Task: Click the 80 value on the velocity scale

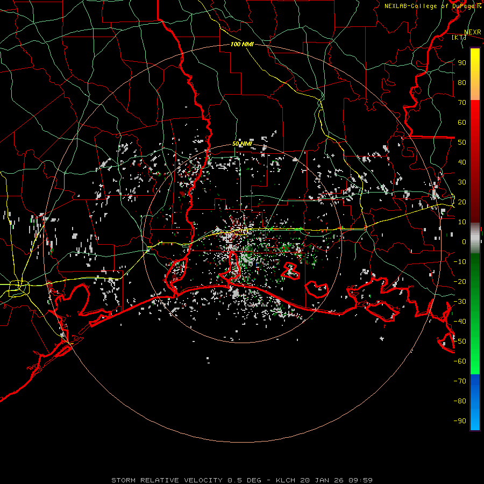Action: coord(462,82)
